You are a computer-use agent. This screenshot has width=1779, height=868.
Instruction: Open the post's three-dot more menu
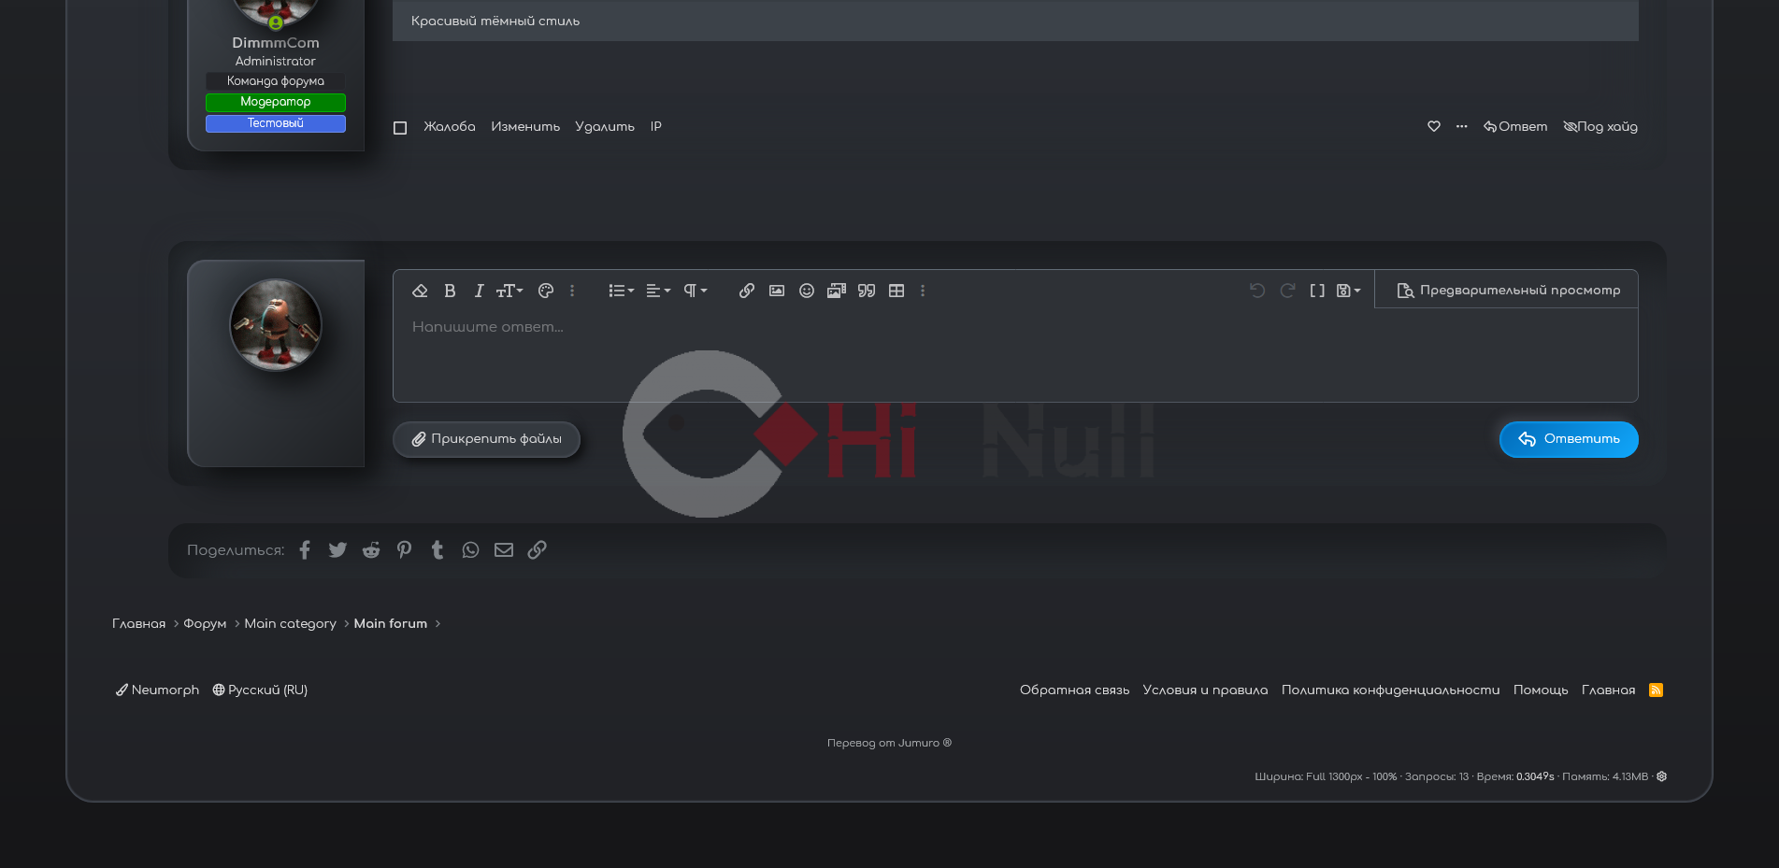(x=1462, y=126)
